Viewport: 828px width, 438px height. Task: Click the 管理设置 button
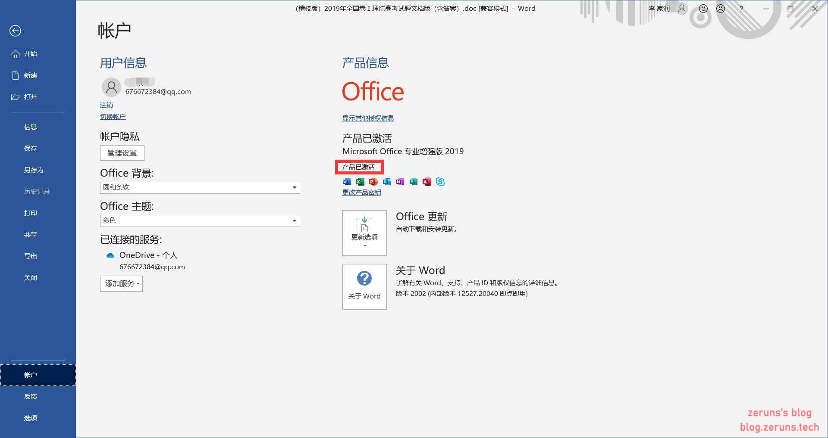tap(122, 153)
